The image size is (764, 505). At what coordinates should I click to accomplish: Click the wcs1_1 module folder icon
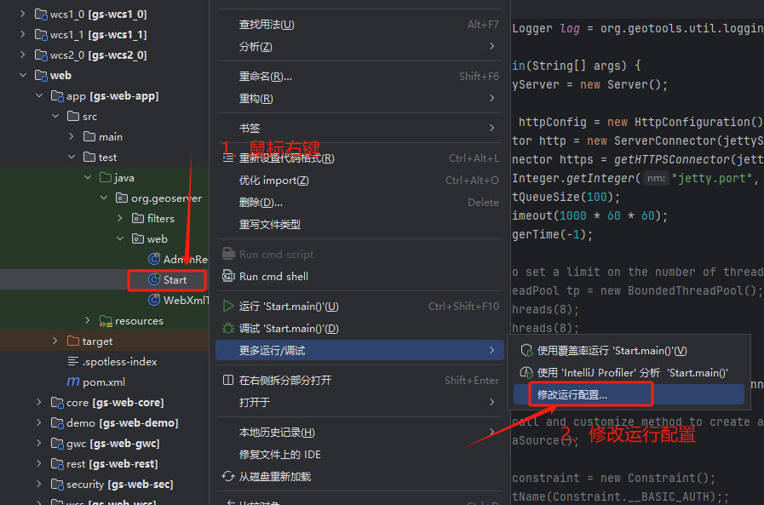(x=41, y=35)
